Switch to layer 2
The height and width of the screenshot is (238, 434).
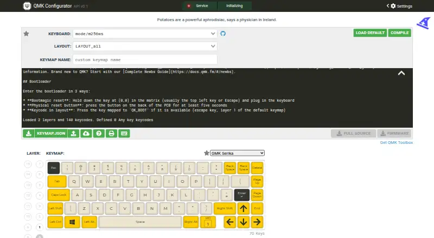pyautogui.click(x=40, y=217)
